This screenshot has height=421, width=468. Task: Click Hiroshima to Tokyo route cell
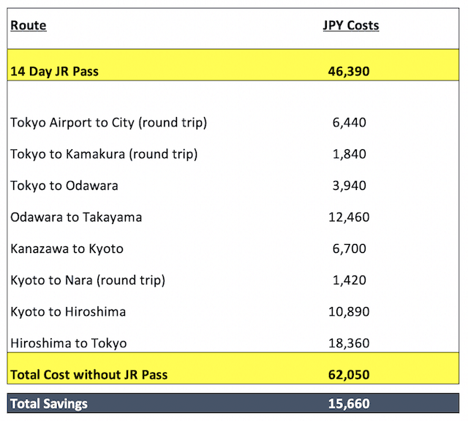pyautogui.click(x=69, y=344)
